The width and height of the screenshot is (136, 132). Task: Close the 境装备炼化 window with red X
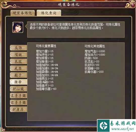click(133, 5)
